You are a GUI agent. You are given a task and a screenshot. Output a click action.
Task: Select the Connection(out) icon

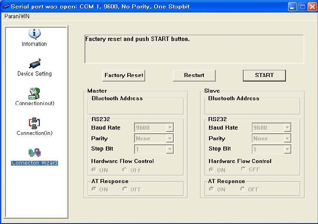coord(34,94)
